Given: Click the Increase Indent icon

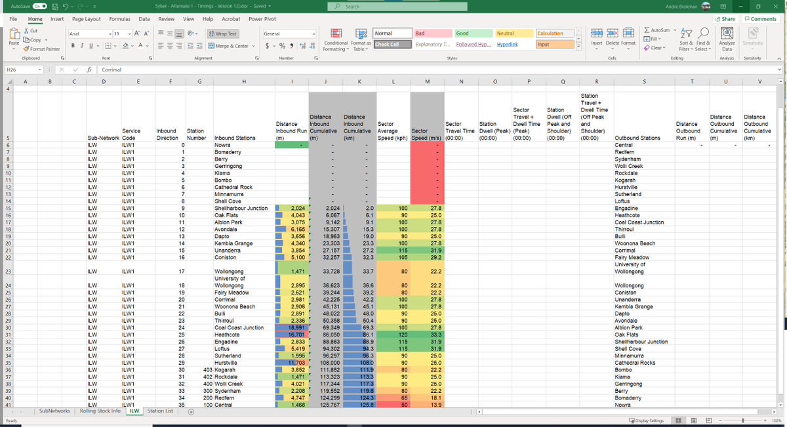Looking at the screenshot, I should [x=199, y=45].
